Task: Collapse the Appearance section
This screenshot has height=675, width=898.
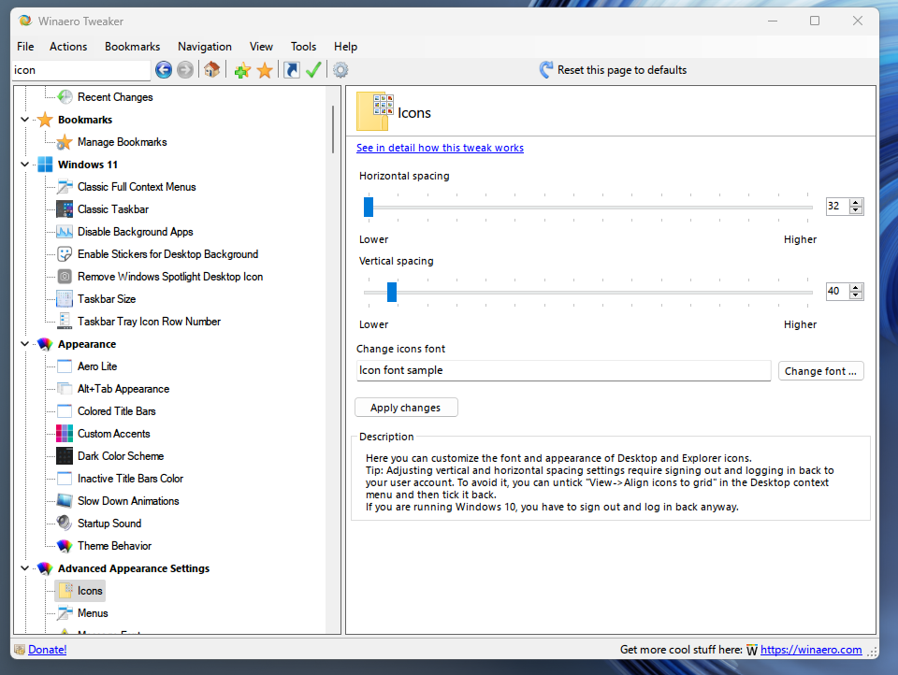Action: (26, 343)
